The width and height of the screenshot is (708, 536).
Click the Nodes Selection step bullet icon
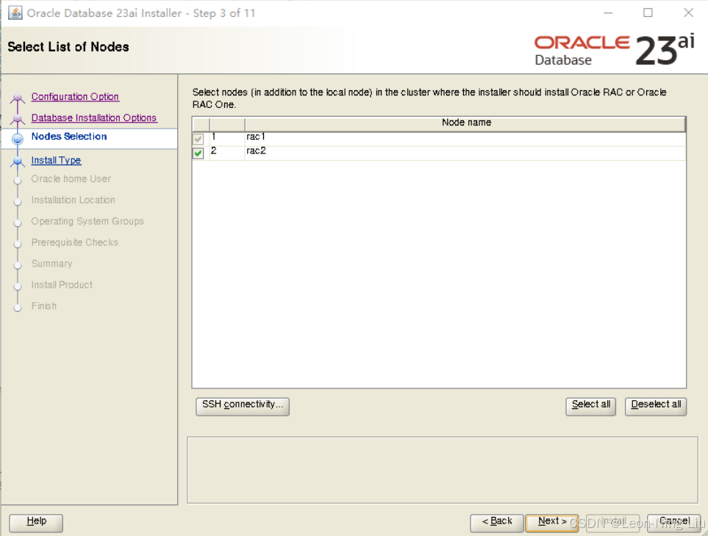[18, 139]
